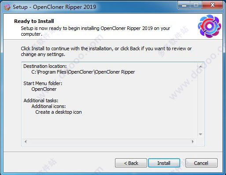Click the 'Additional icons:' line
Screen dimensions: 226x175
48,106
